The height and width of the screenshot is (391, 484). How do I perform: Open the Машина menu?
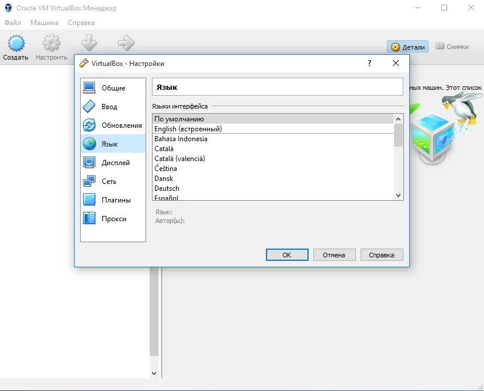pyautogui.click(x=44, y=23)
